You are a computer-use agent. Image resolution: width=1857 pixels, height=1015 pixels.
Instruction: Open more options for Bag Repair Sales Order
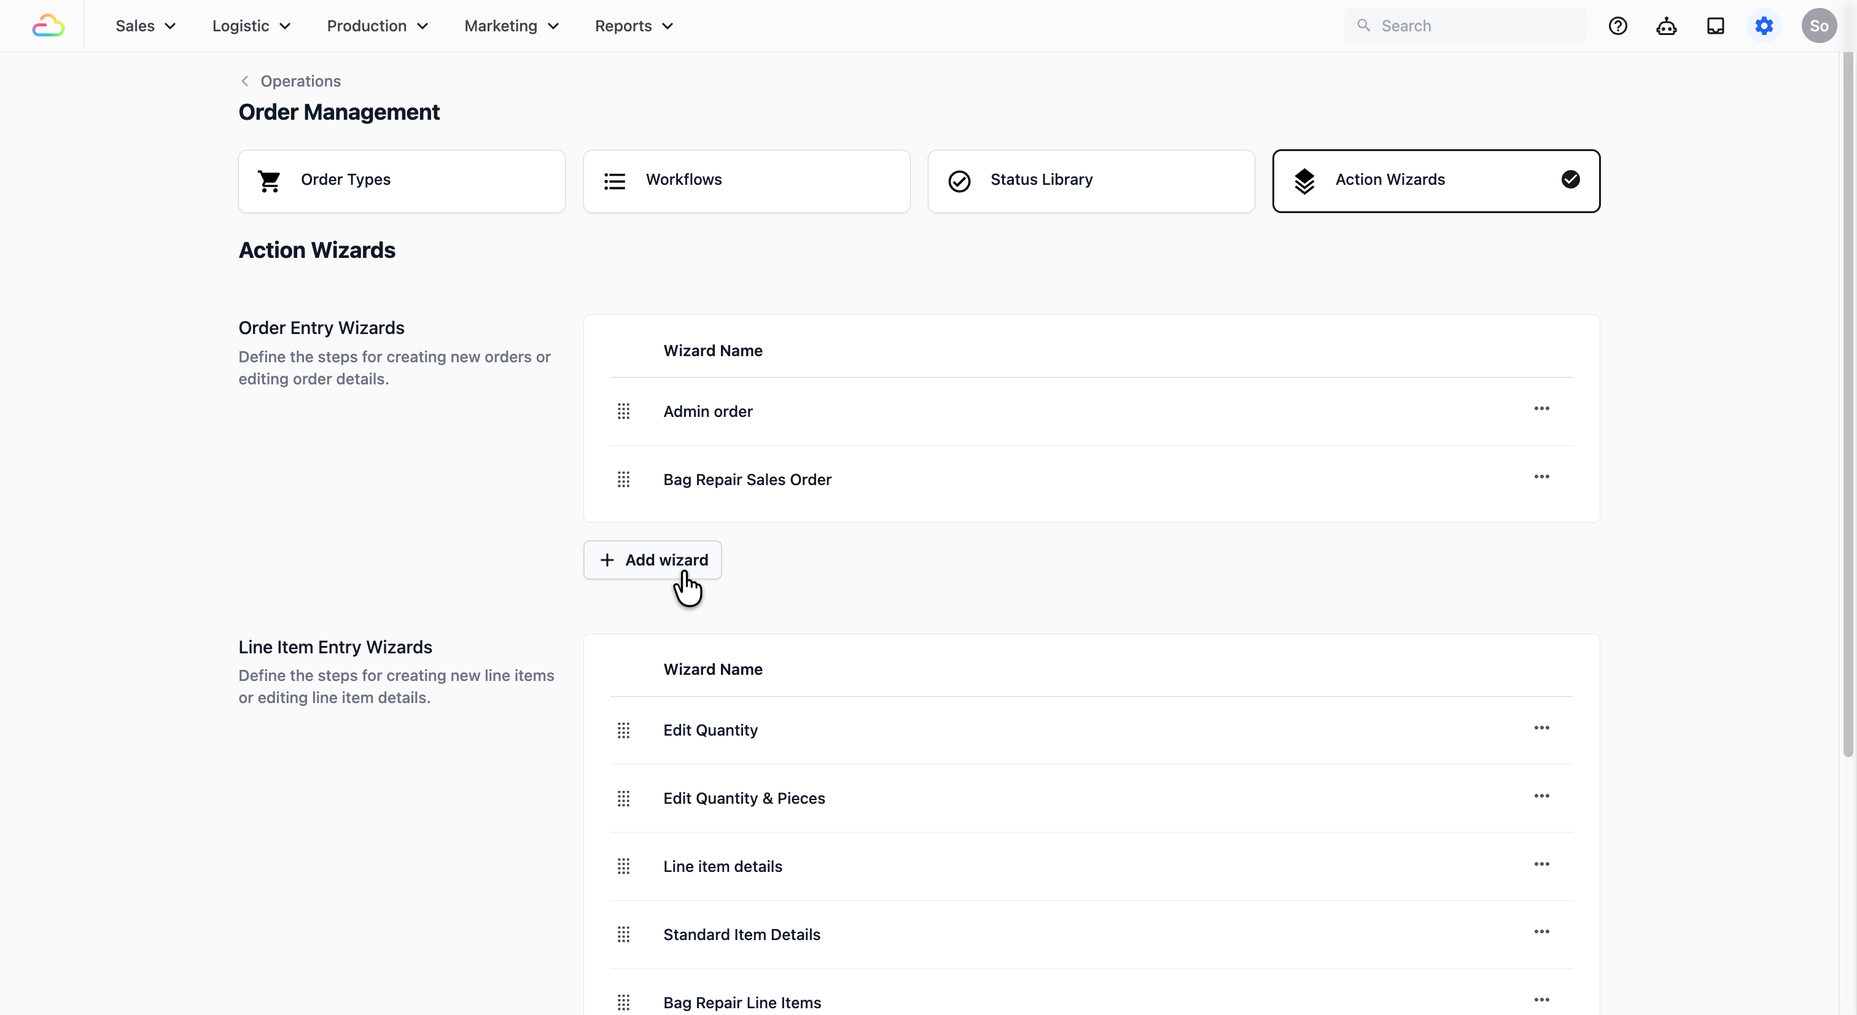pyautogui.click(x=1541, y=476)
